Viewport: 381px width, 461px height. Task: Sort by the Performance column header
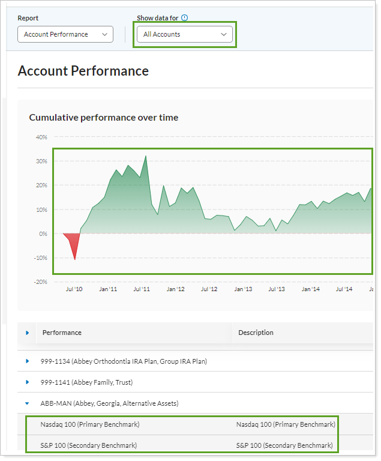62,333
